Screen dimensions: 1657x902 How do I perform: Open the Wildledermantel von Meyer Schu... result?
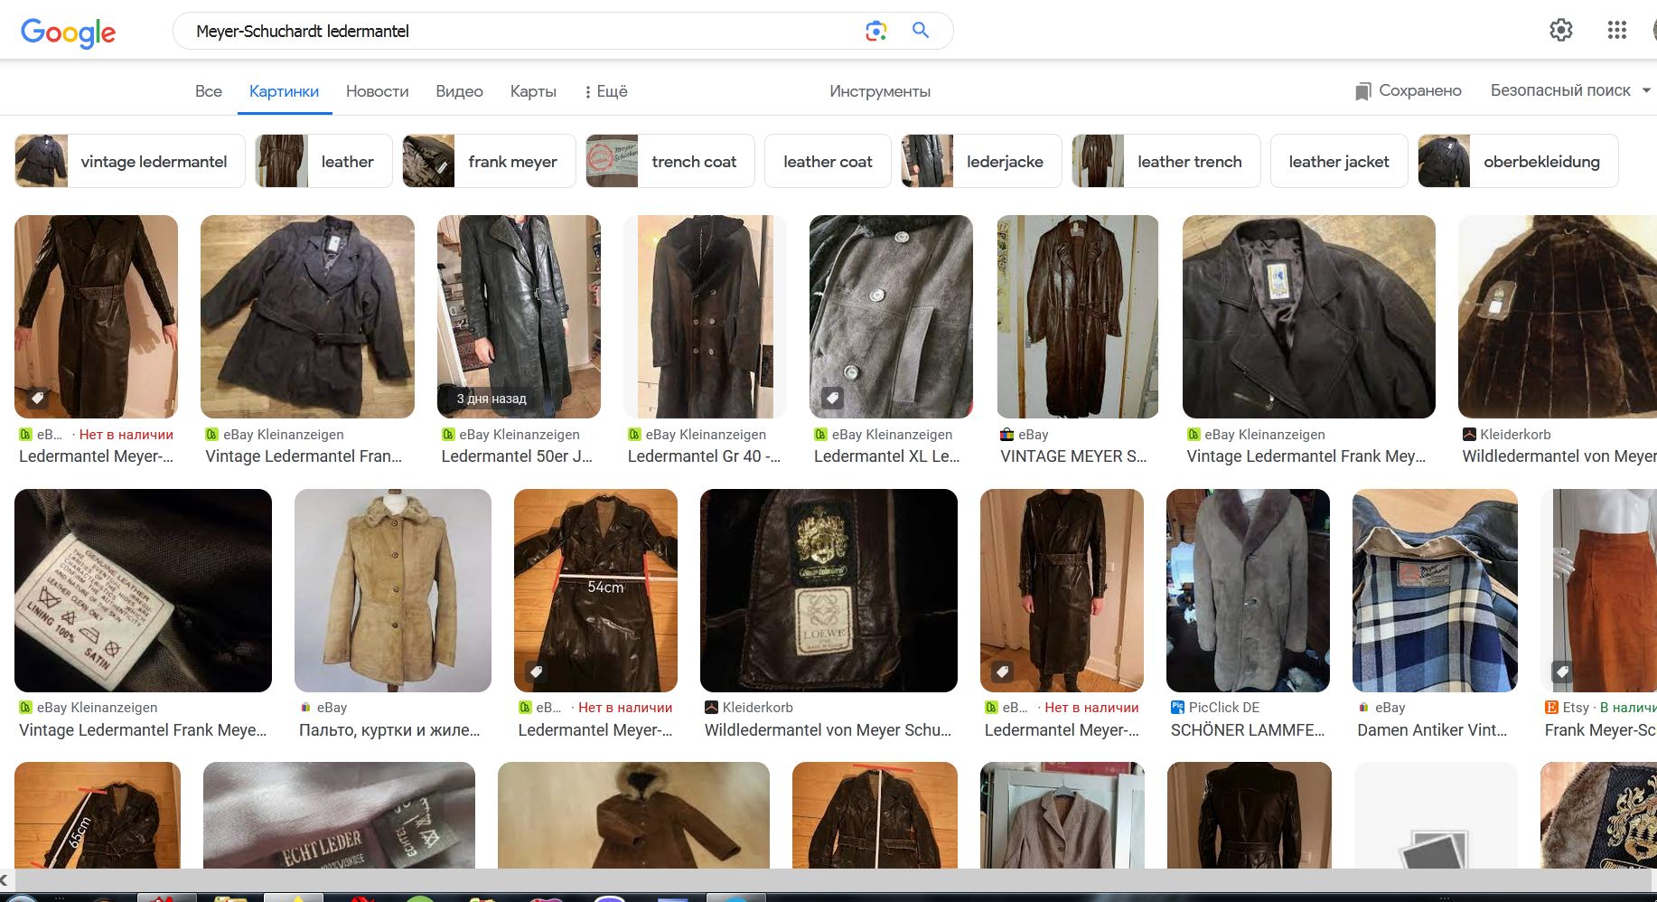(828, 730)
